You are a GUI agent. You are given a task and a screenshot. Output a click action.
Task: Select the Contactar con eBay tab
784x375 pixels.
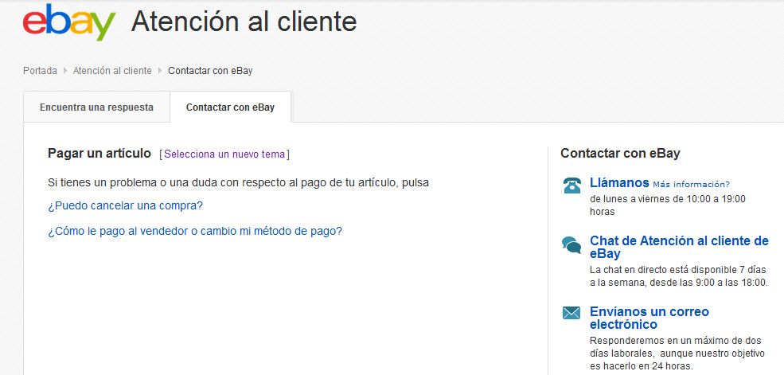(x=231, y=107)
